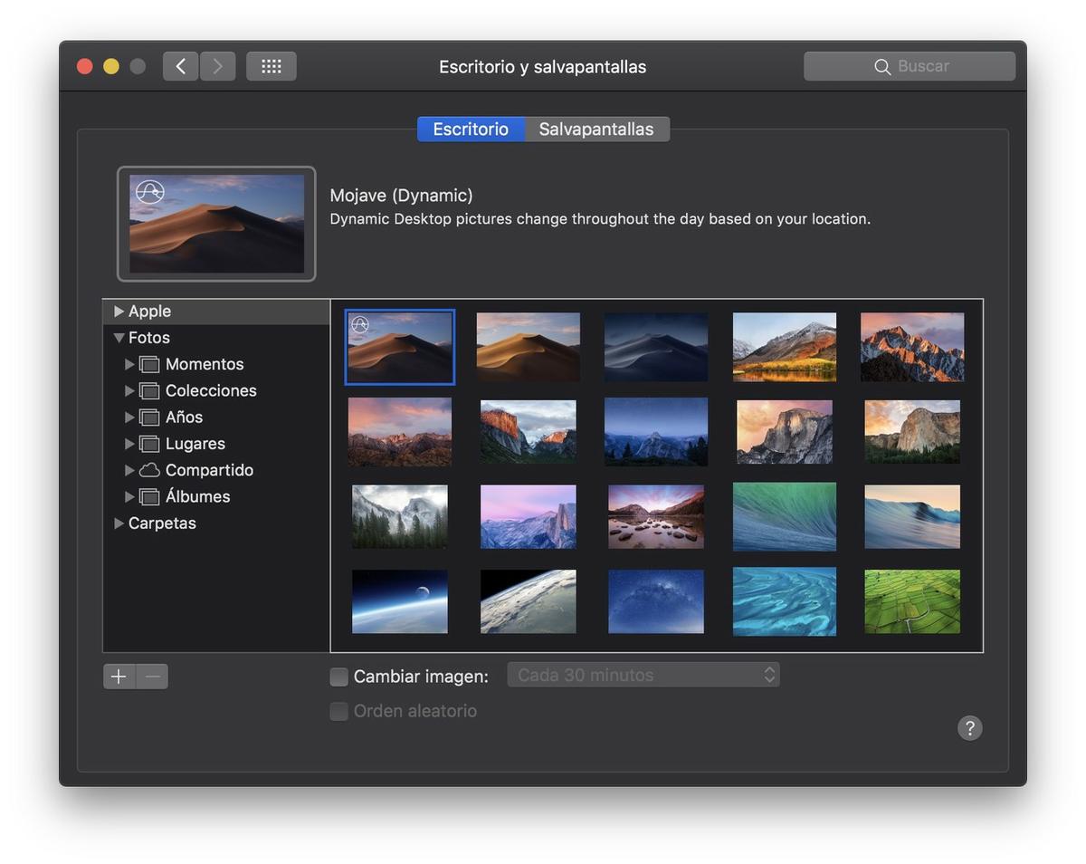1086x864 pixels.
Task: Toggle the Orden aleatorio checkbox
Action: 339,712
